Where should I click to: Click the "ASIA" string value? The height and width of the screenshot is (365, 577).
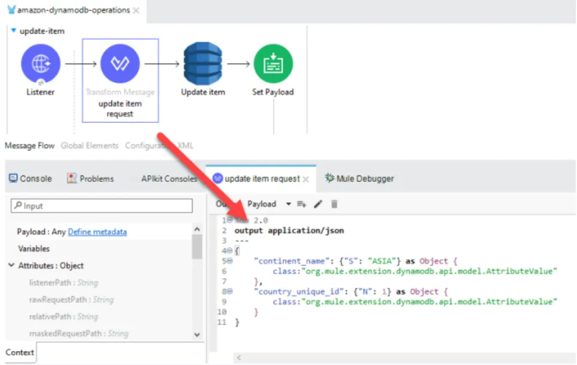coord(381,261)
